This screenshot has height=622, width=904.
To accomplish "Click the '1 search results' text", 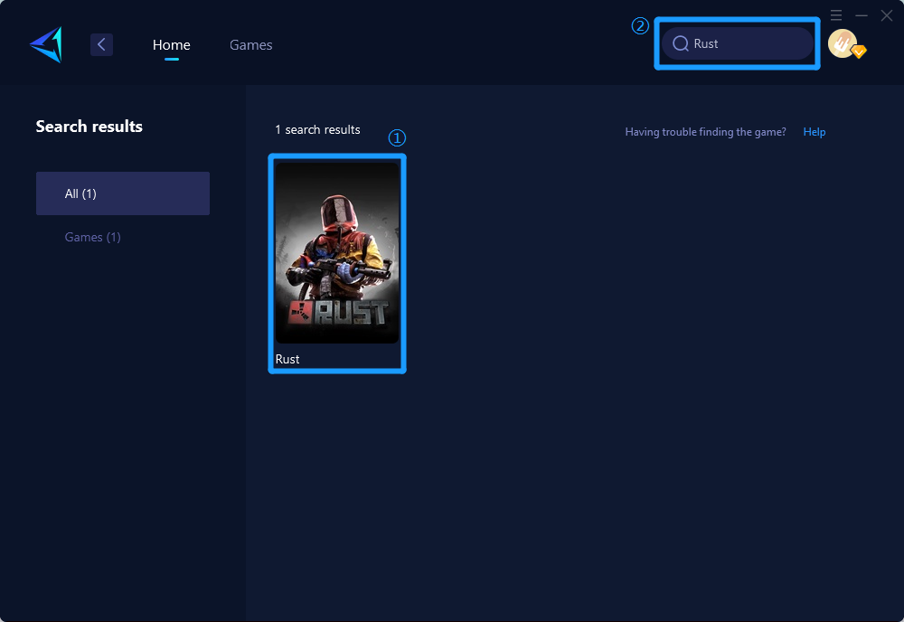I will tap(317, 129).
